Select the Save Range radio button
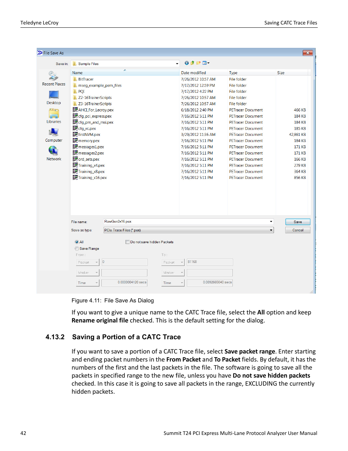 pyautogui.click(x=77, y=248)
